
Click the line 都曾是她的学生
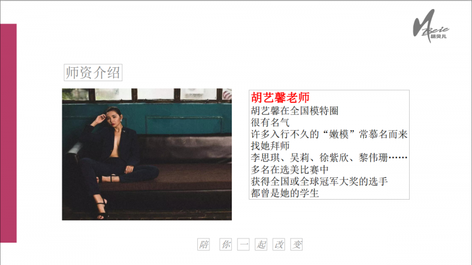tap(285, 193)
